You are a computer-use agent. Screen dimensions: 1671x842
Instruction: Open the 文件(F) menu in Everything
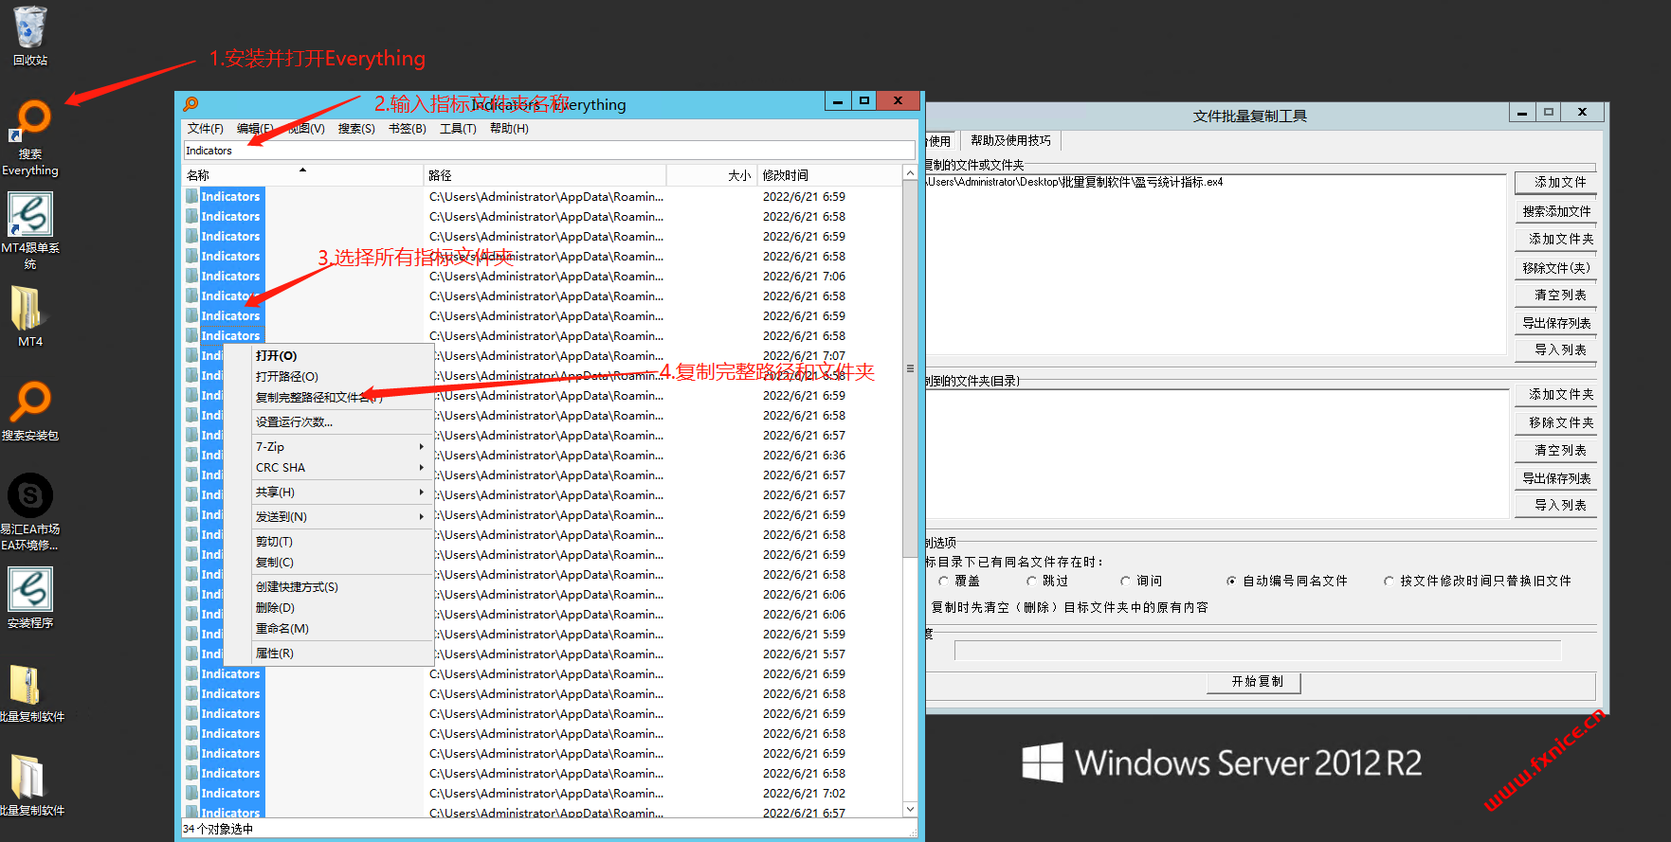tap(205, 129)
